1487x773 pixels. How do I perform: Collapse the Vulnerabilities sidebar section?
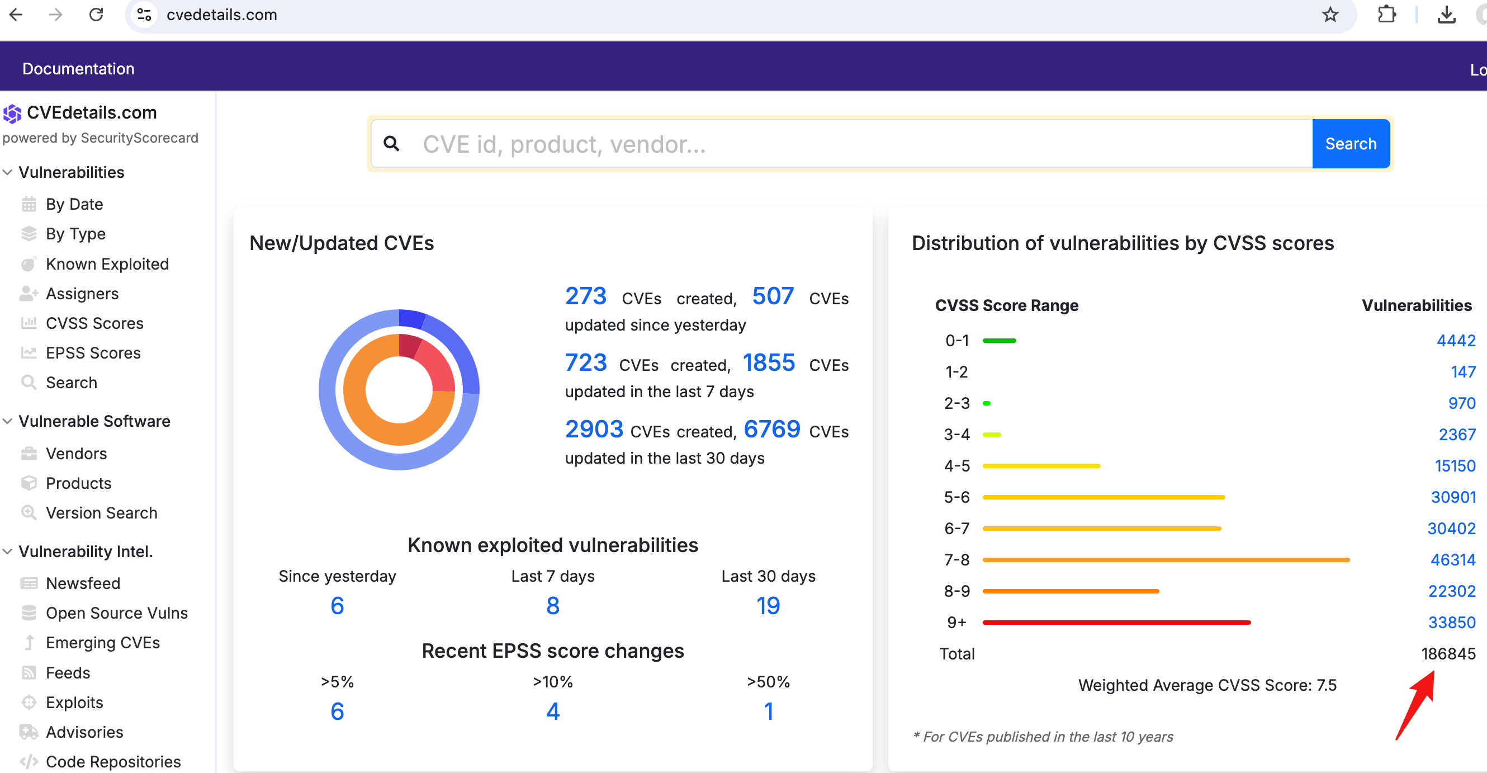click(8, 172)
